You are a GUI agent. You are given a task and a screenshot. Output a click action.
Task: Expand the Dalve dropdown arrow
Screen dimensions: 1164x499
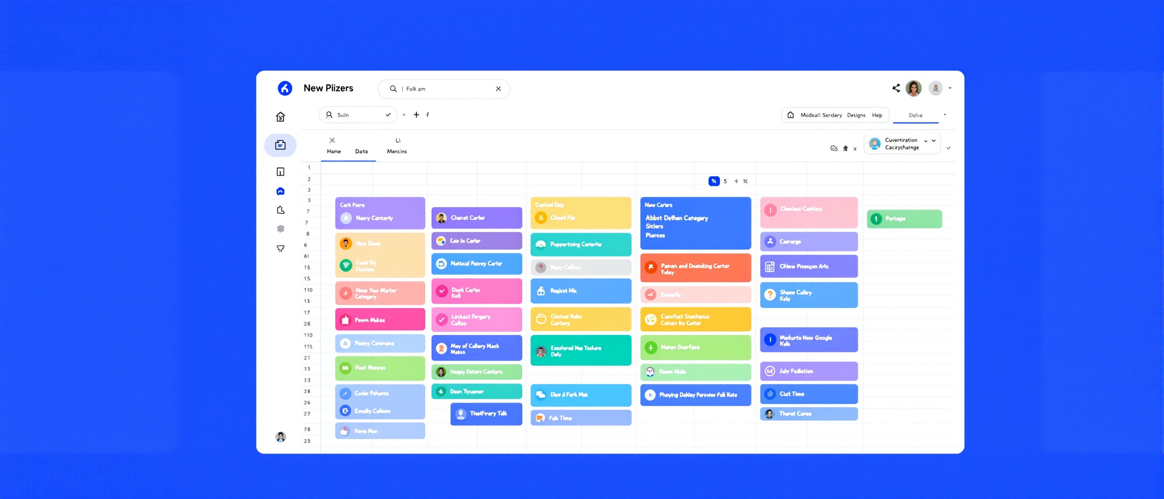945,115
